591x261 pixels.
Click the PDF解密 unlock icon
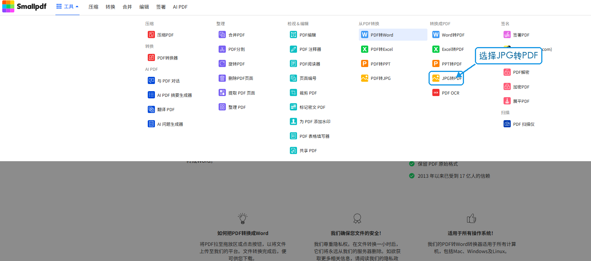(x=507, y=72)
